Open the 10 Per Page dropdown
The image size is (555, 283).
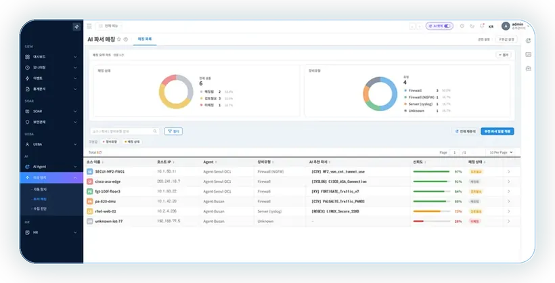[501, 152]
